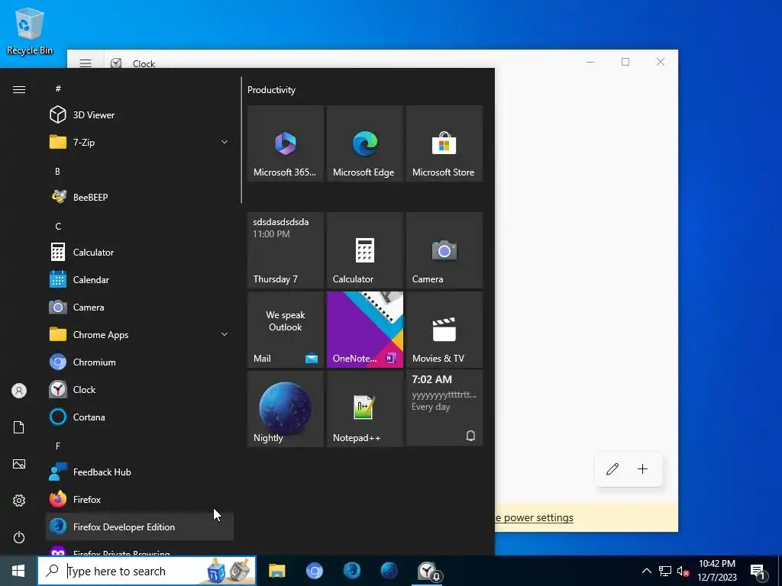
Task: Click the F letter group header
Action: coord(58,446)
